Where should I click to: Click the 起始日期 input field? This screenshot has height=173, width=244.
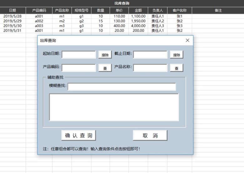pyautogui.click(x=79, y=55)
